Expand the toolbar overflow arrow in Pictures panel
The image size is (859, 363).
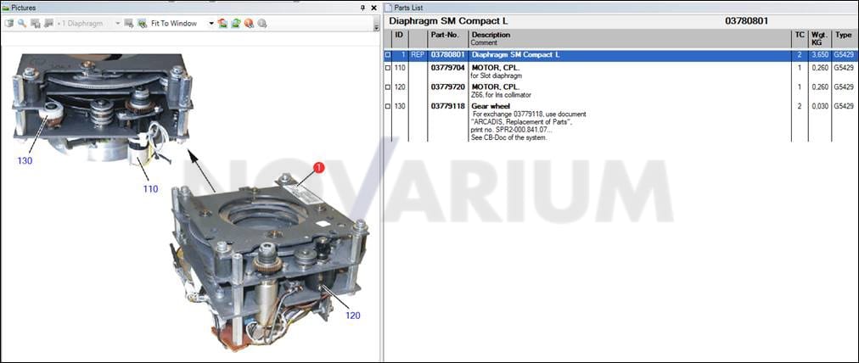pyautogui.click(x=376, y=27)
